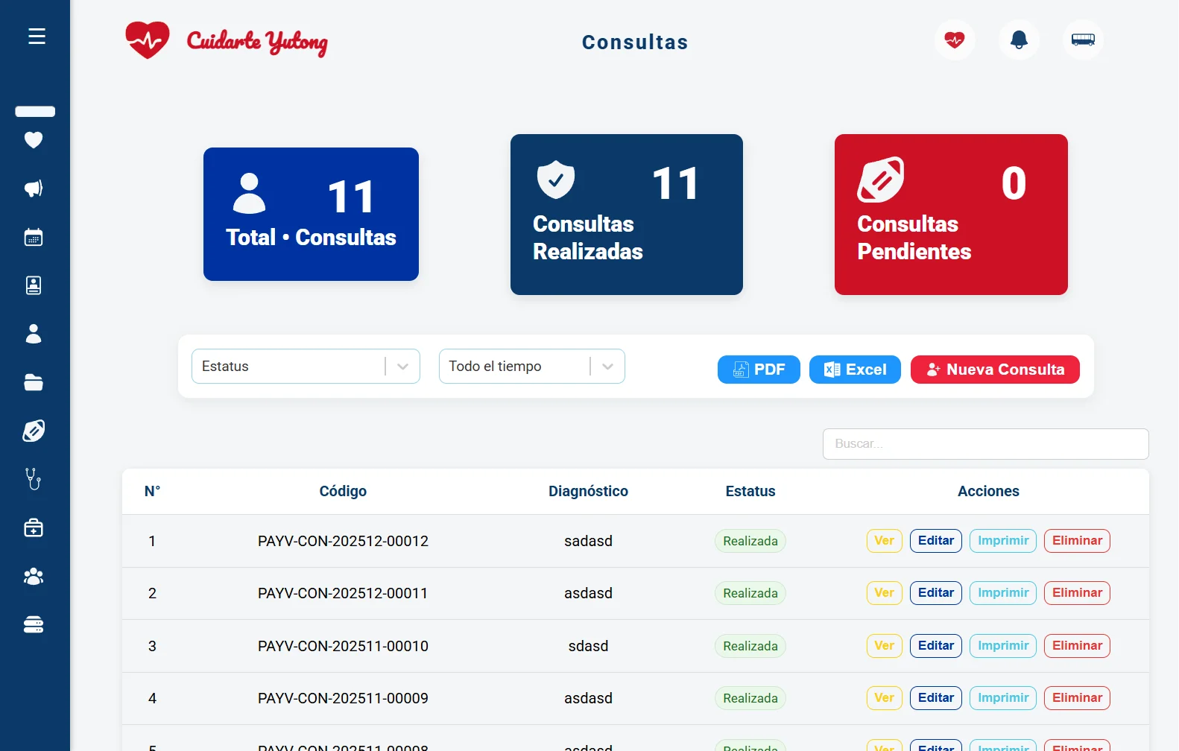Open the calendar icon in sidebar
The image size is (1179, 751).
(x=34, y=238)
